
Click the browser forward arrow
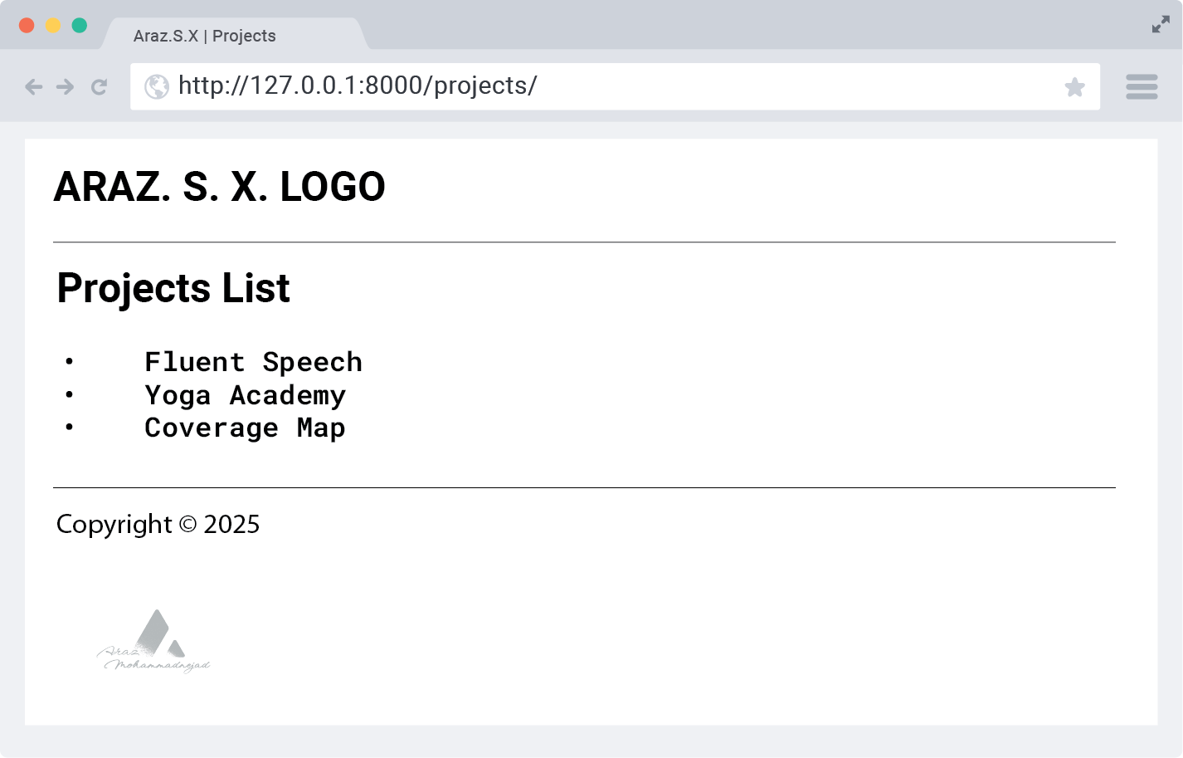[x=66, y=87]
